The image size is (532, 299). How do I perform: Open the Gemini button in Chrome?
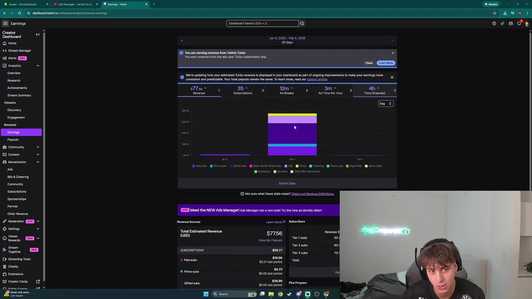click(x=491, y=4)
